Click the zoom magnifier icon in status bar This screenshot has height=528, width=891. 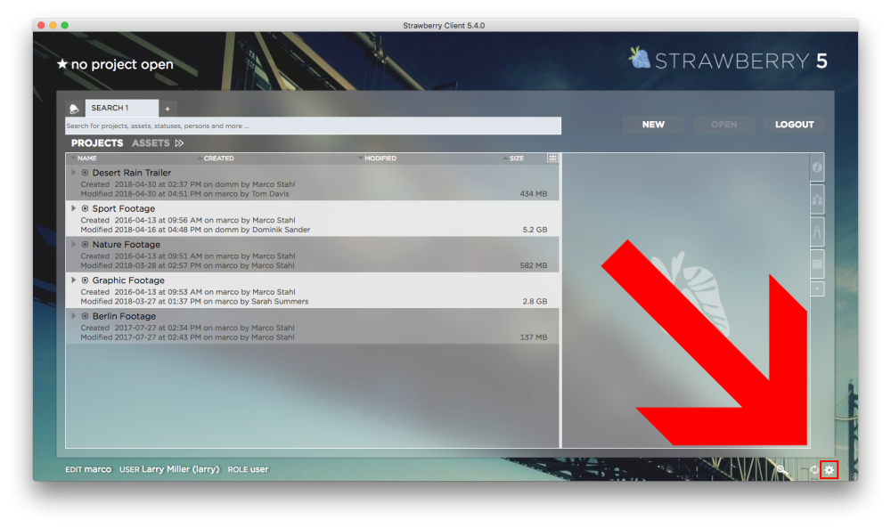click(781, 469)
